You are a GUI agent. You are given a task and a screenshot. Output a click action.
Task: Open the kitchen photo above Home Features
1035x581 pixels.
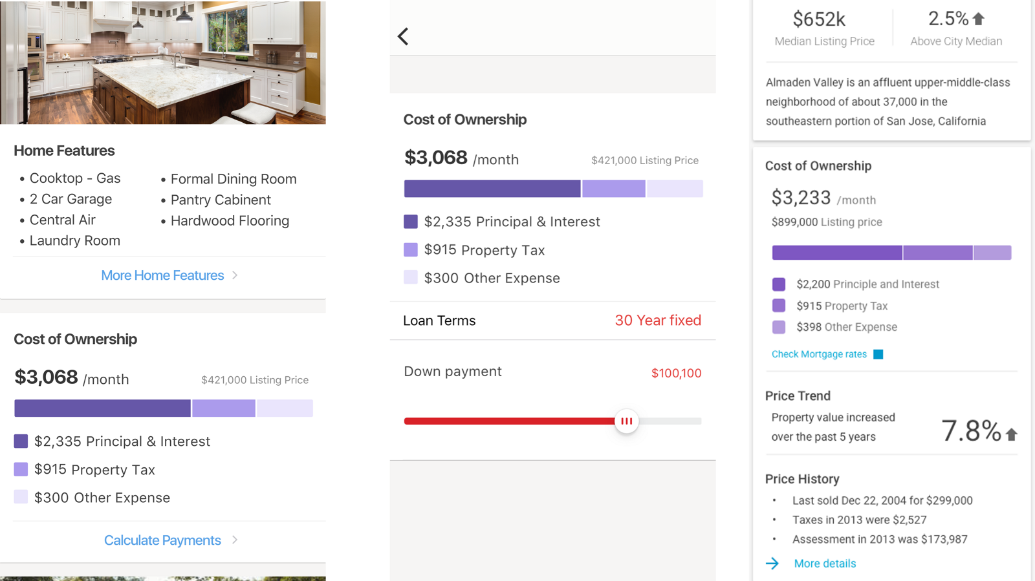point(163,62)
